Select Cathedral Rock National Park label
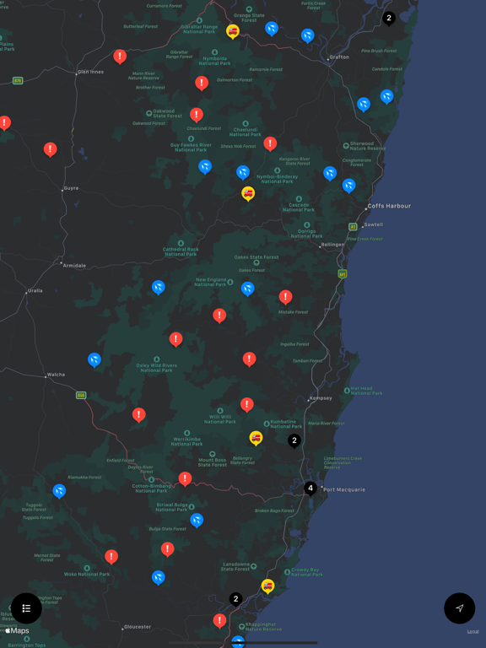The image size is (486, 648). [x=181, y=251]
